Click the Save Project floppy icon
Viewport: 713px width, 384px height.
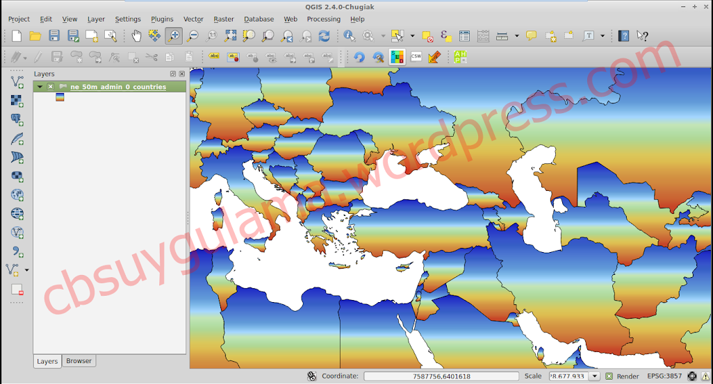pos(54,35)
